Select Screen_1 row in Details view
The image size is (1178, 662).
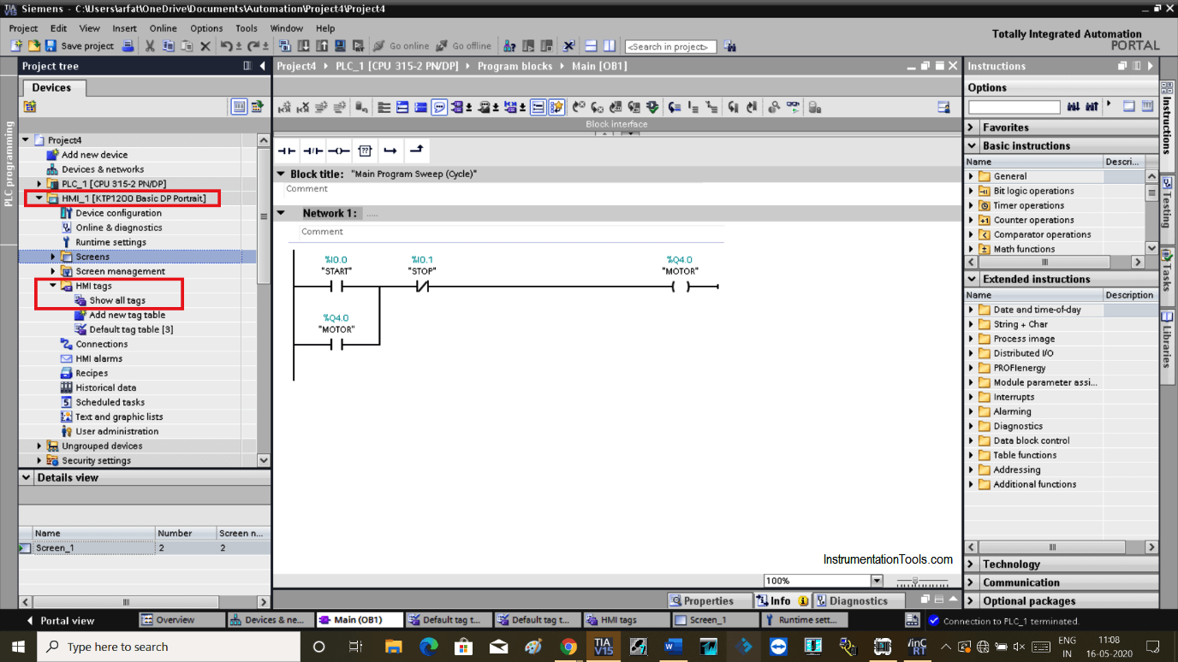[144, 547]
